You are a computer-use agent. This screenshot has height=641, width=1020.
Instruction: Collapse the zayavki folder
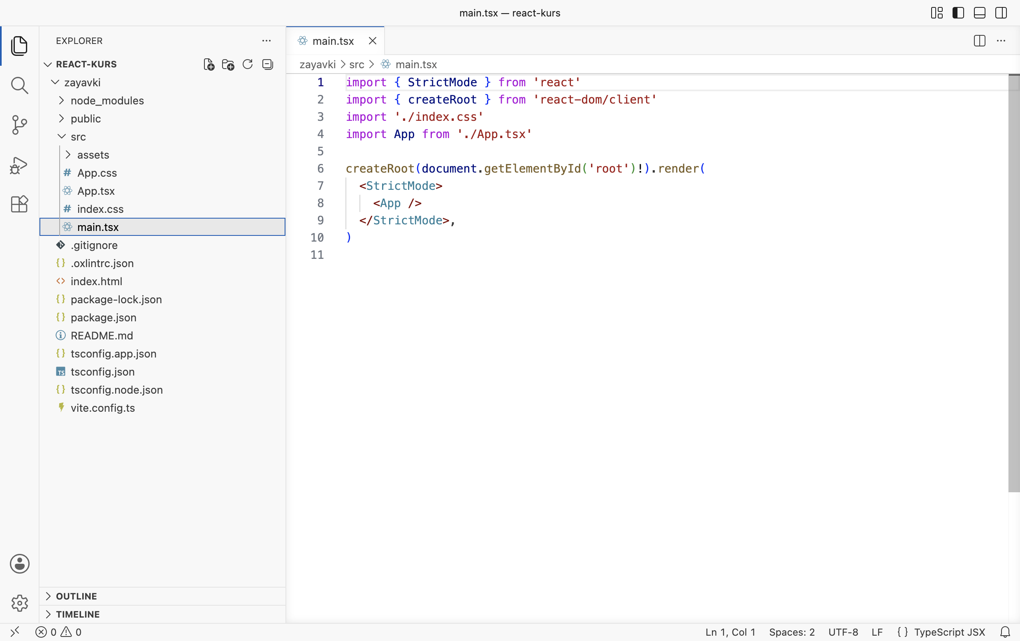pos(55,82)
